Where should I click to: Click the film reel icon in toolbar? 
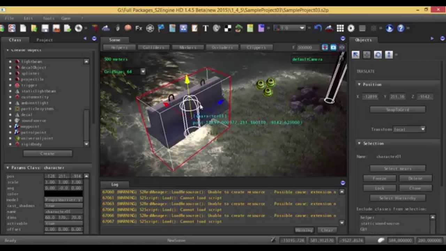[150, 28]
